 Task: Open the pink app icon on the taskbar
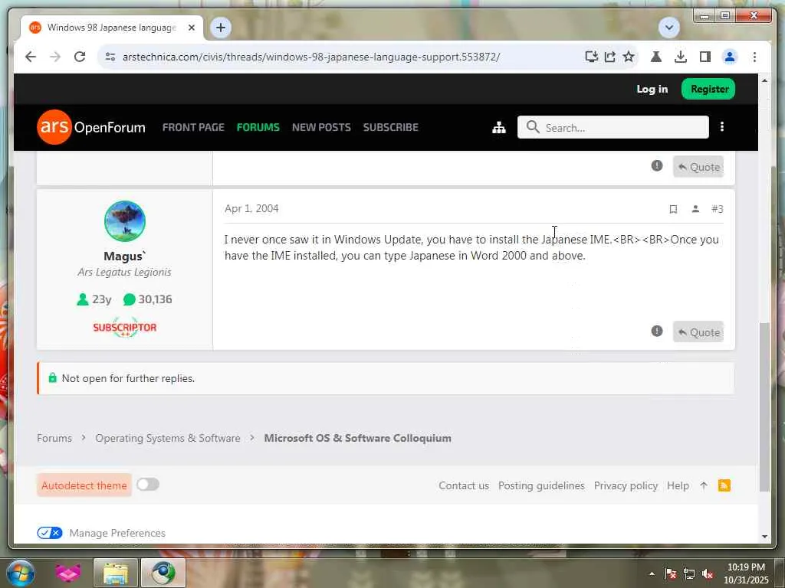[x=68, y=573]
